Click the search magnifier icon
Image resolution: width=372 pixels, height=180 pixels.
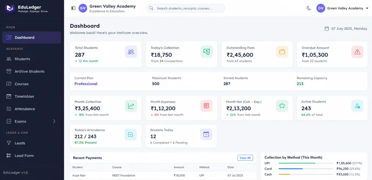click(151, 8)
